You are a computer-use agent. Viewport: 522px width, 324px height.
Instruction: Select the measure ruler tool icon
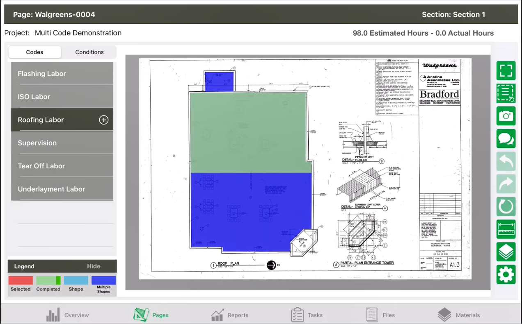[x=506, y=229]
